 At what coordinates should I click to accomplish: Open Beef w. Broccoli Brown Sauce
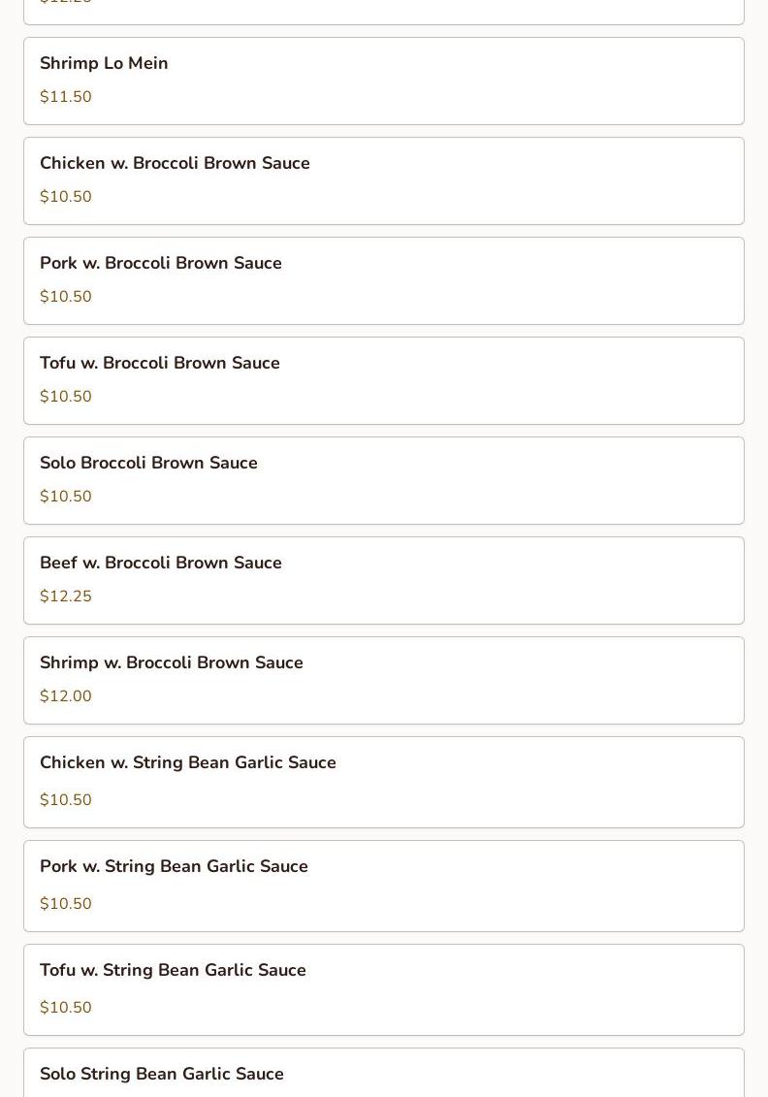(161, 564)
